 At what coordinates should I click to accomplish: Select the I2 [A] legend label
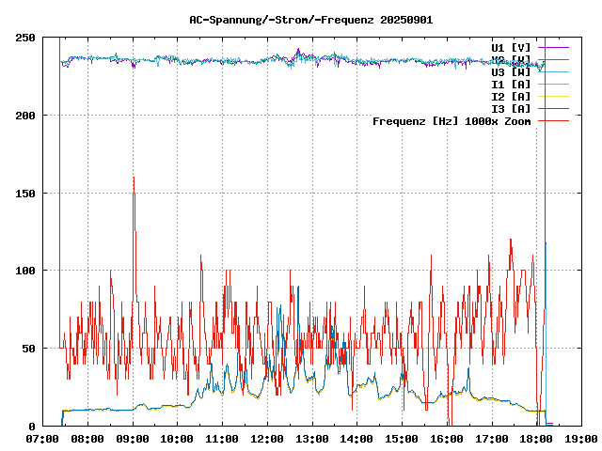click(x=511, y=96)
